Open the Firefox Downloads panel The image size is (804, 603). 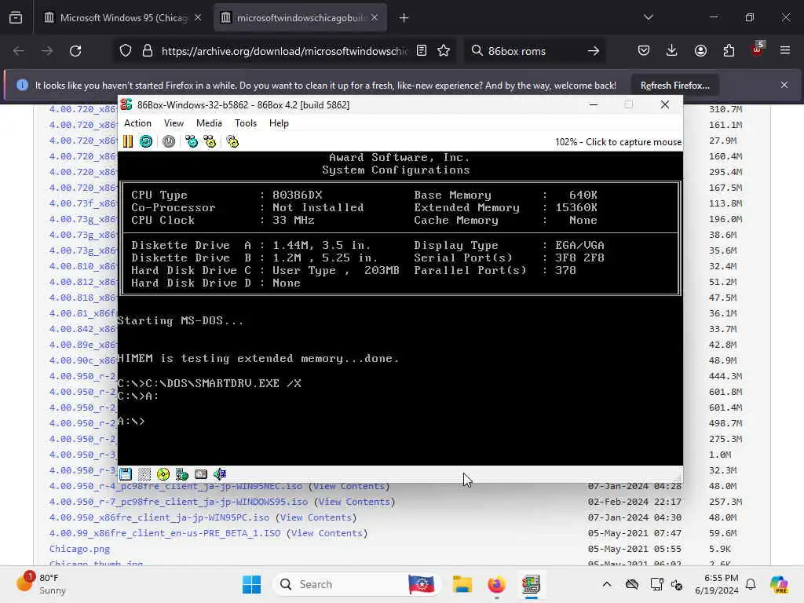[x=672, y=51]
